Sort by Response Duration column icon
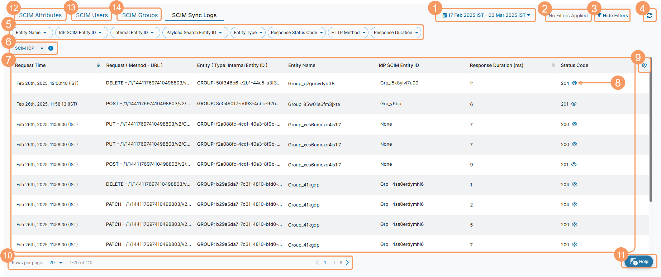 coord(553,65)
